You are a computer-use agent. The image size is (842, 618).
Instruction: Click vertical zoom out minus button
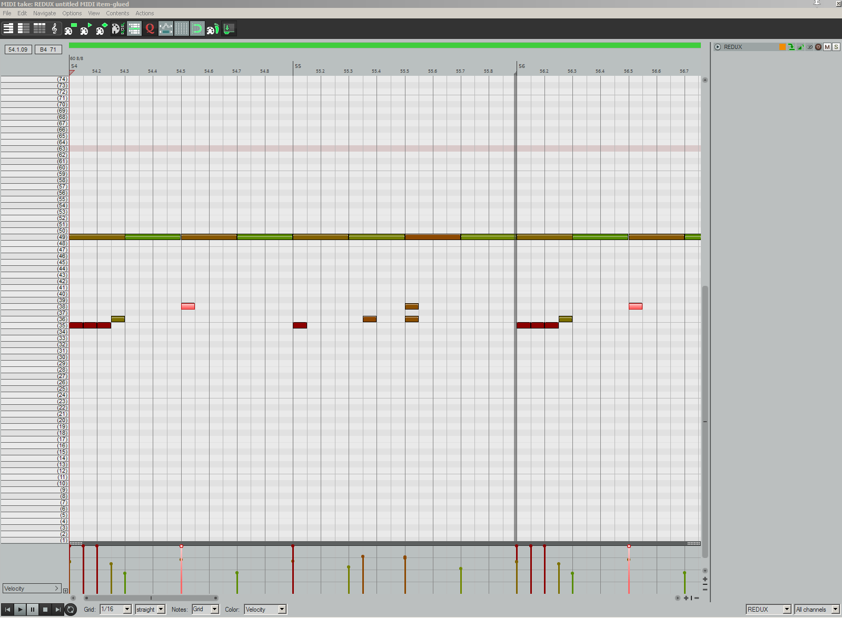(705, 589)
